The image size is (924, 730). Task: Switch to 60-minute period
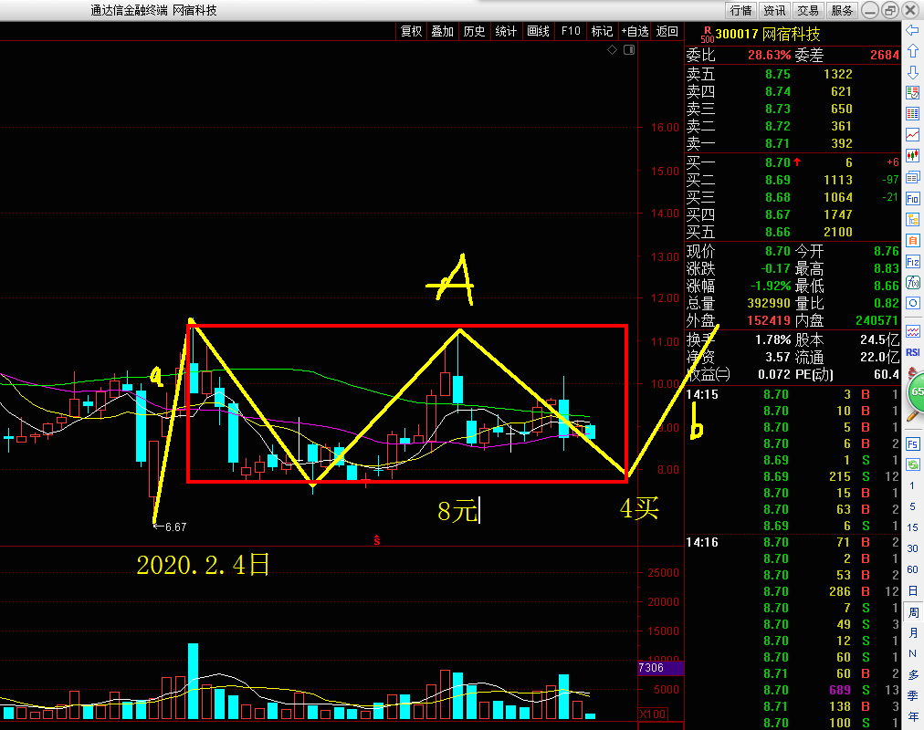point(912,569)
